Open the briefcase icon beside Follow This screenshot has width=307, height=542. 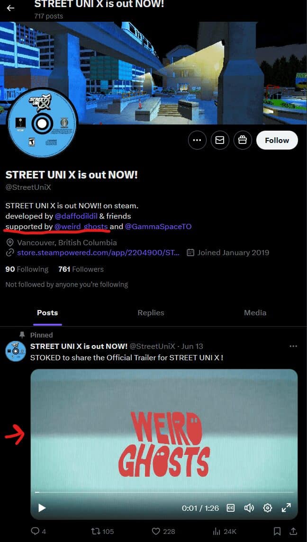[x=243, y=140]
